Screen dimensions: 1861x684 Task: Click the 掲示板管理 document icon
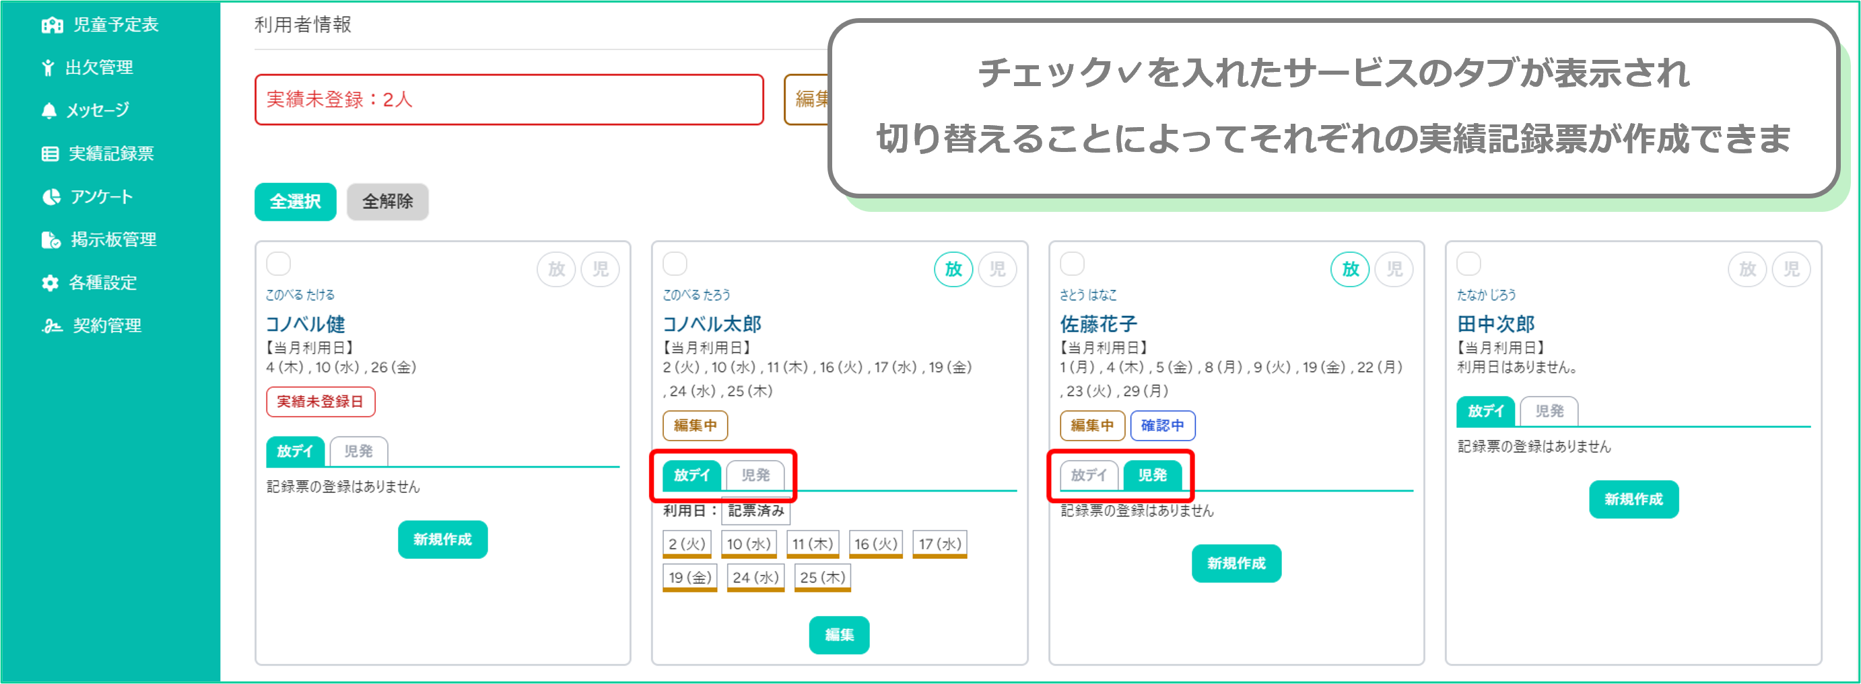coord(51,239)
